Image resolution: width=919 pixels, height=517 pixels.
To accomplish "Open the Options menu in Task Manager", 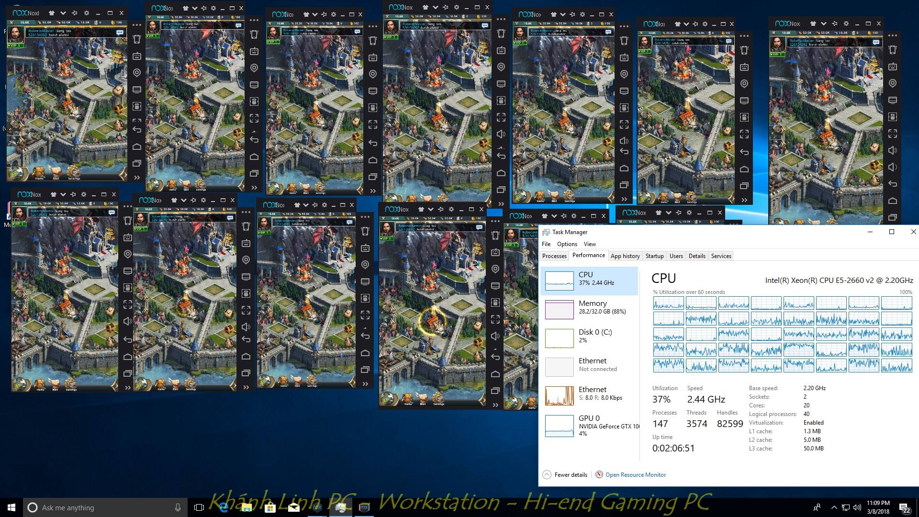I will [x=567, y=244].
